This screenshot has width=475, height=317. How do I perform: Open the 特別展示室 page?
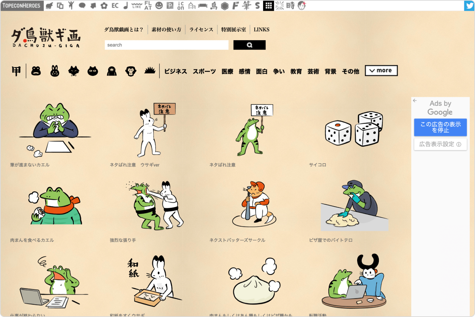(234, 30)
